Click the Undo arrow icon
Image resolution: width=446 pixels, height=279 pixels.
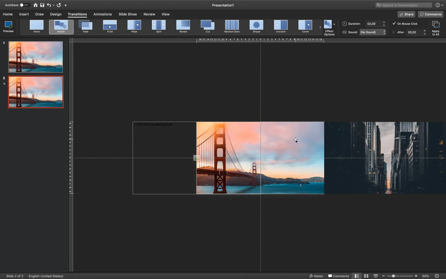tap(49, 5)
